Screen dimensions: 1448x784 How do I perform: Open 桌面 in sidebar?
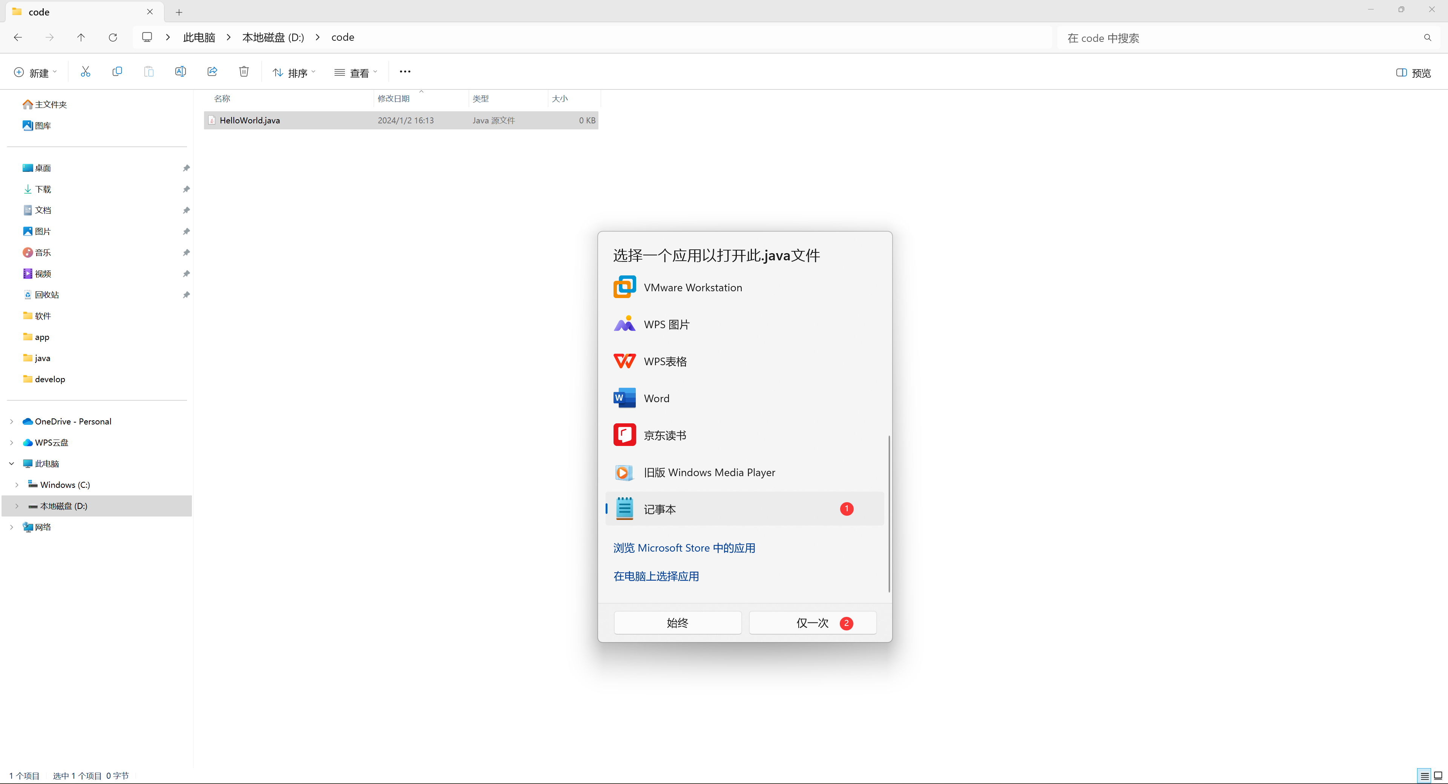[x=37, y=168]
